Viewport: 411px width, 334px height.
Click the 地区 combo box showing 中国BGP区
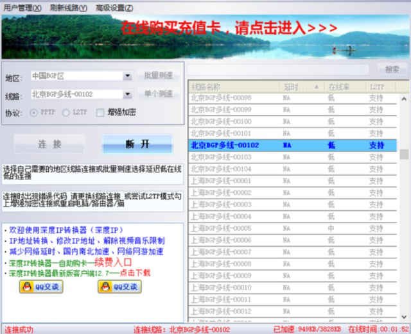[x=82, y=76]
